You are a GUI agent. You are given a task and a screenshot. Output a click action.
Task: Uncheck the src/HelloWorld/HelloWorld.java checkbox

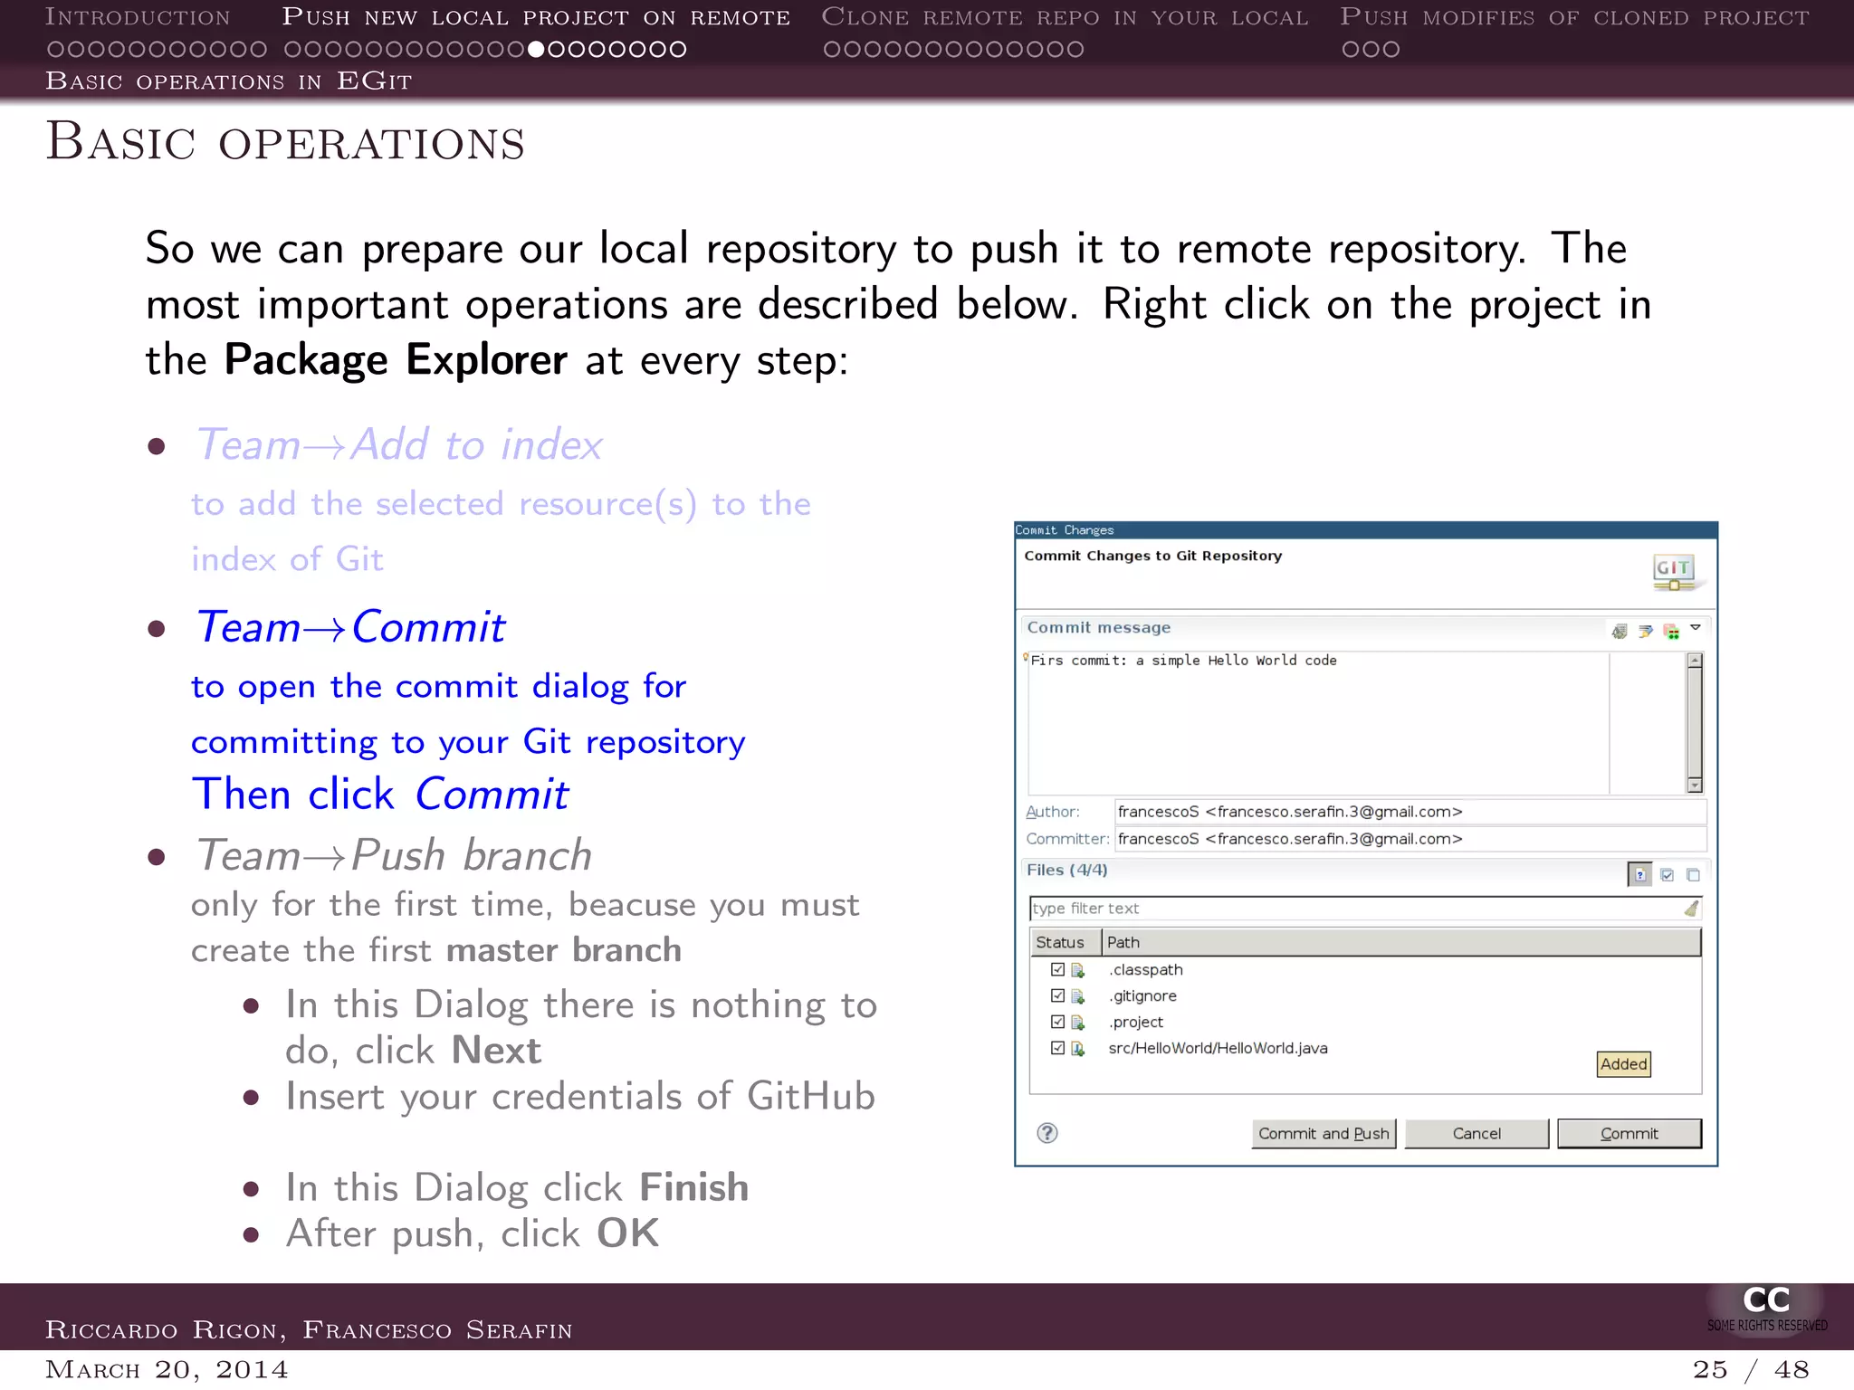(x=1057, y=1048)
